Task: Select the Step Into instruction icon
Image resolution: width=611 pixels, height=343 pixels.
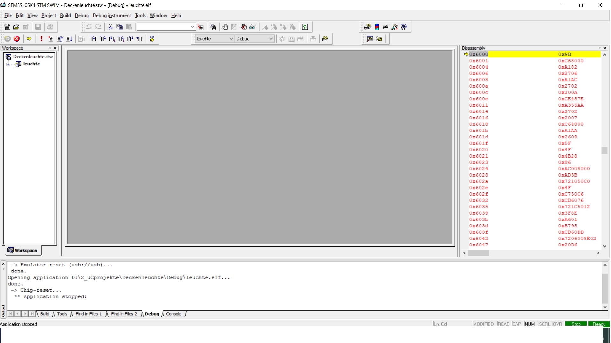Action: 112,38
